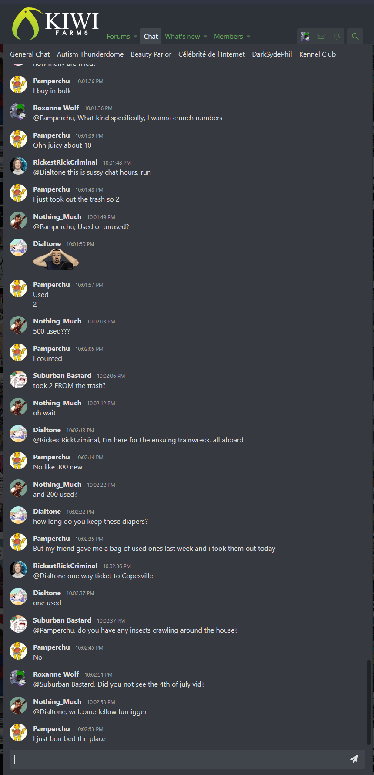
Task: Open the inbox envelope icon
Action: point(321,37)
